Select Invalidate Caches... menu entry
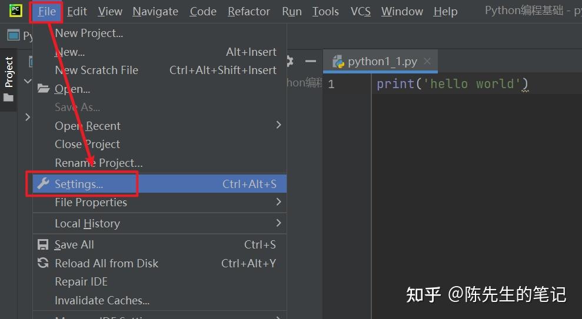Viewport: 582px width, 319px height. (x=102, y=300)
